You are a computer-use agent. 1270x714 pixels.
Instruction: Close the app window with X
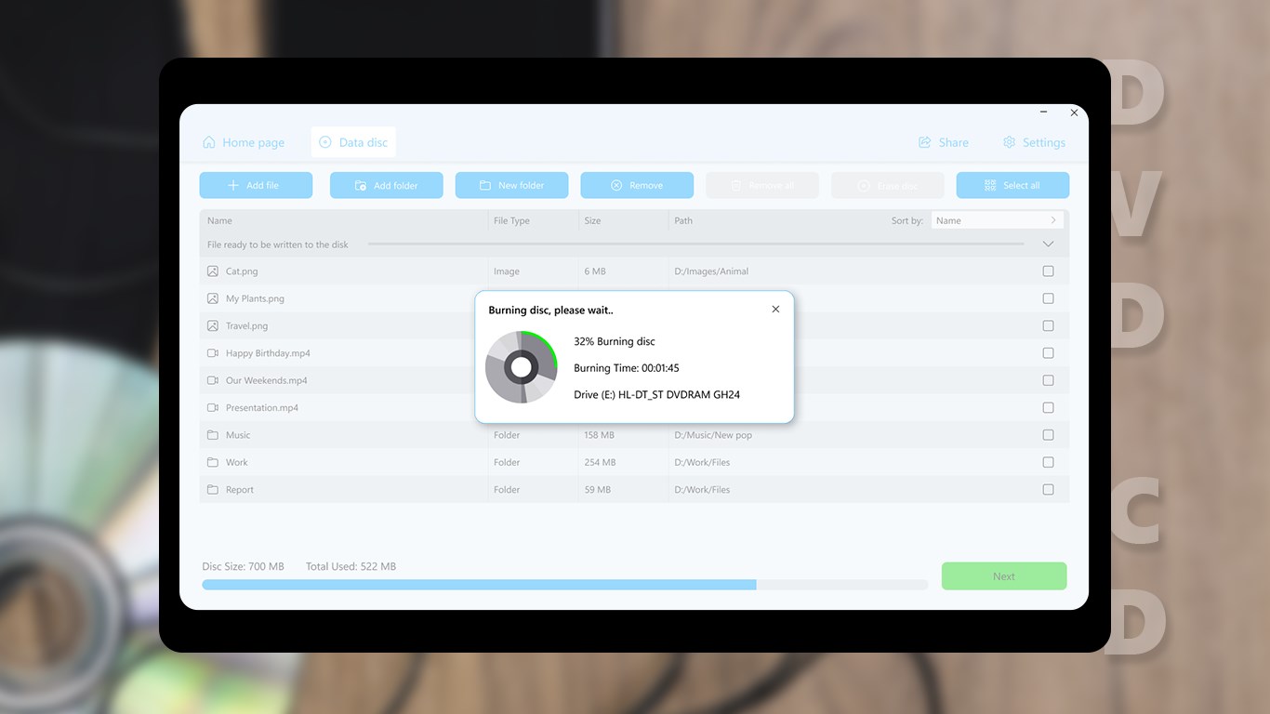pos(1074,112)
